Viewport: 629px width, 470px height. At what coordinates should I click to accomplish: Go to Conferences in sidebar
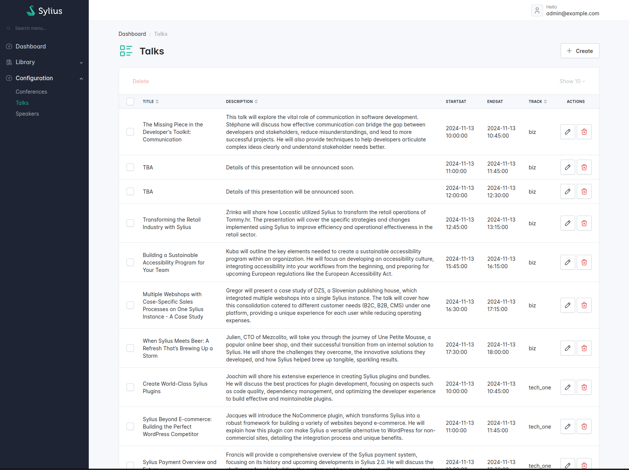point(31,92)
